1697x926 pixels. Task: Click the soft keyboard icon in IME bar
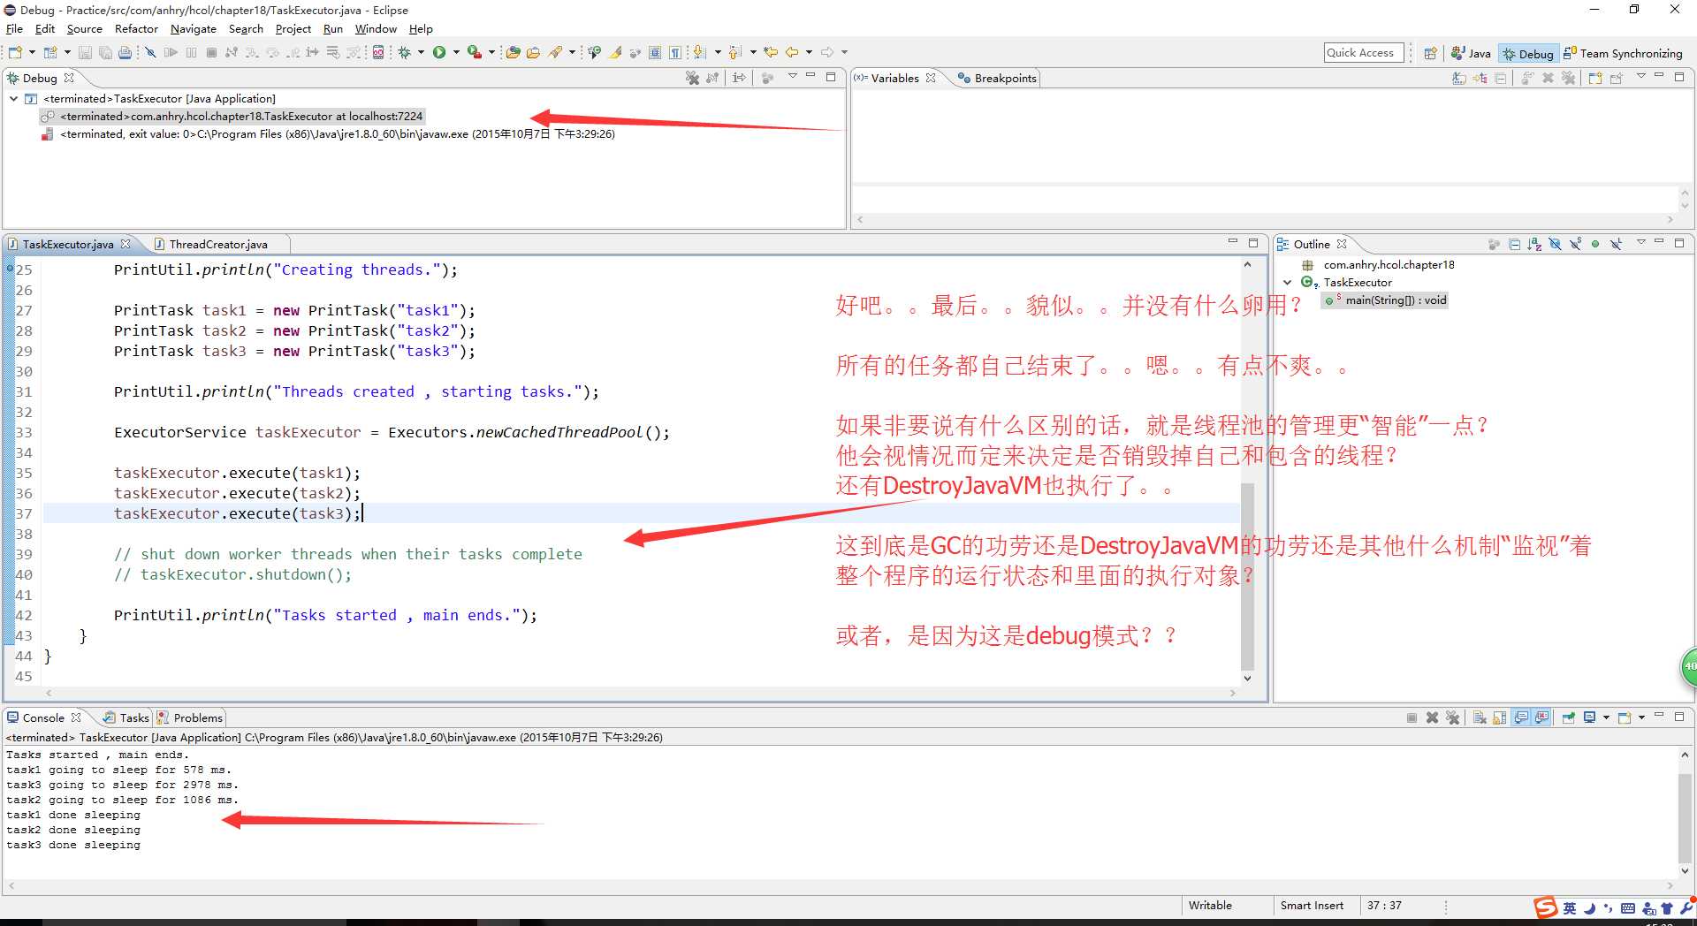coord(1627,908)
